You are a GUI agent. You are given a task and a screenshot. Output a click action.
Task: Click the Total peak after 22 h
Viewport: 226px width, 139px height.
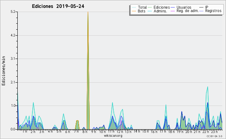(208, 87)
